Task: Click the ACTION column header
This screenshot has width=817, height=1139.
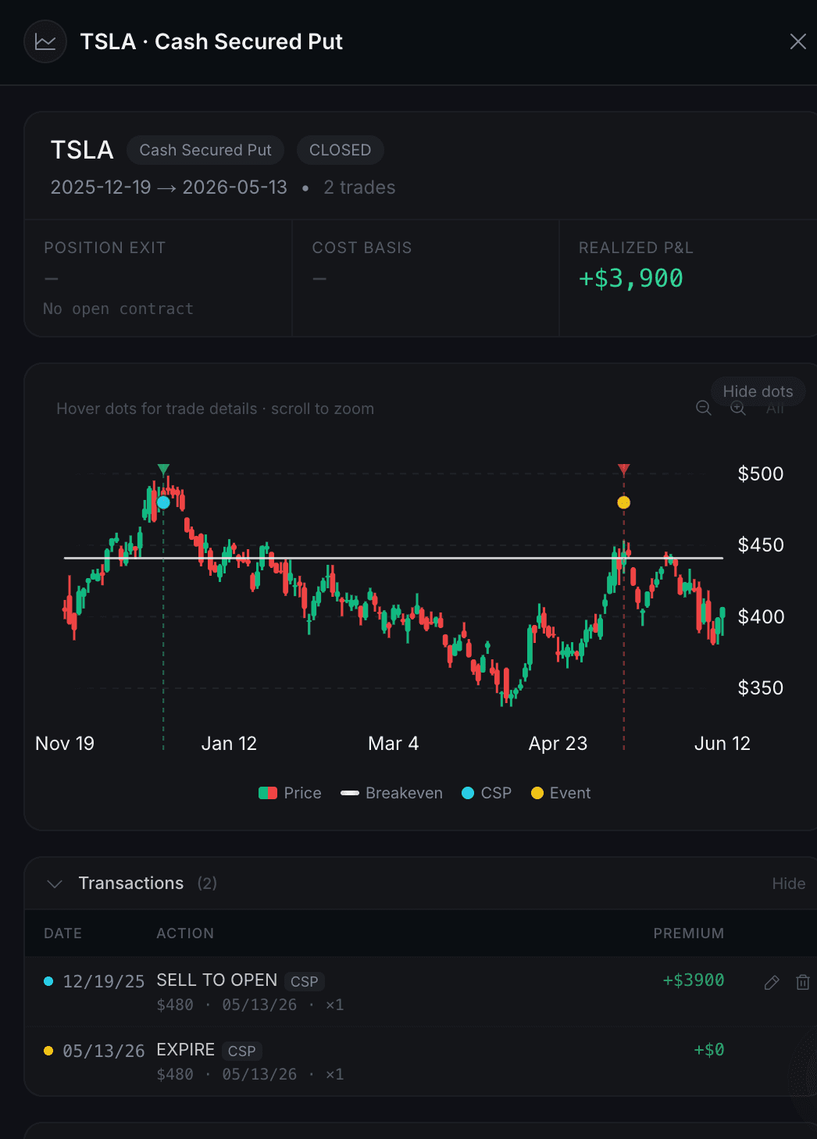Action: 185,934
